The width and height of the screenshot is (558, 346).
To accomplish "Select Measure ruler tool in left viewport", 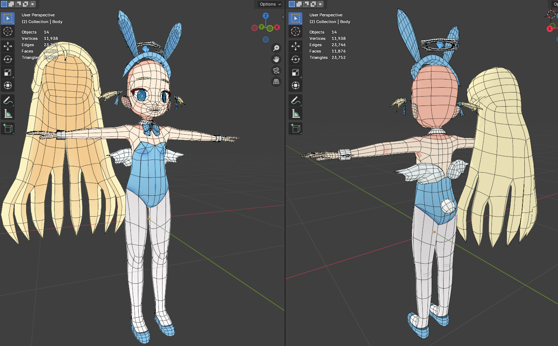I will pyautogui.click(x=8, y=113).
